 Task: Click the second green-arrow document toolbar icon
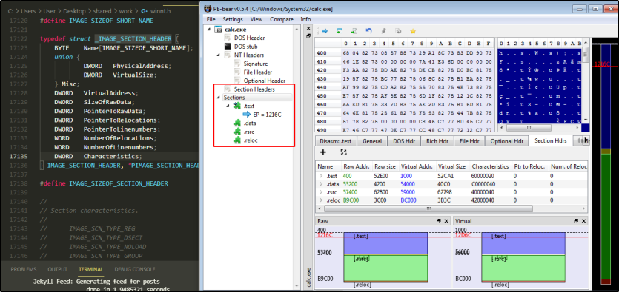(x=354, y=31)
